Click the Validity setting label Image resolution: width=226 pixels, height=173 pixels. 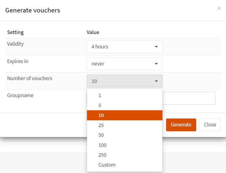pyautogui.click(x=15, y=44)
